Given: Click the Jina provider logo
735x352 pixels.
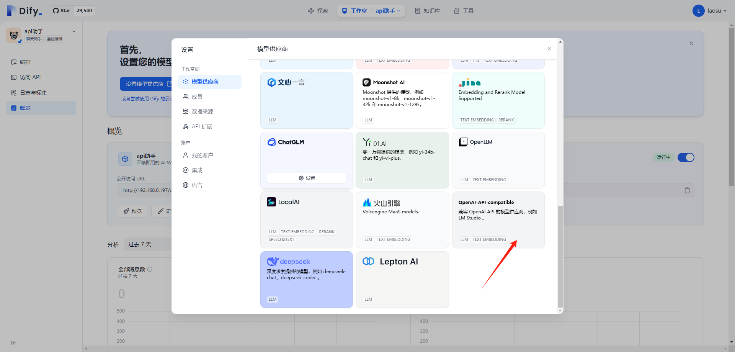Looking at the screenshot, I should coord(470,82).
